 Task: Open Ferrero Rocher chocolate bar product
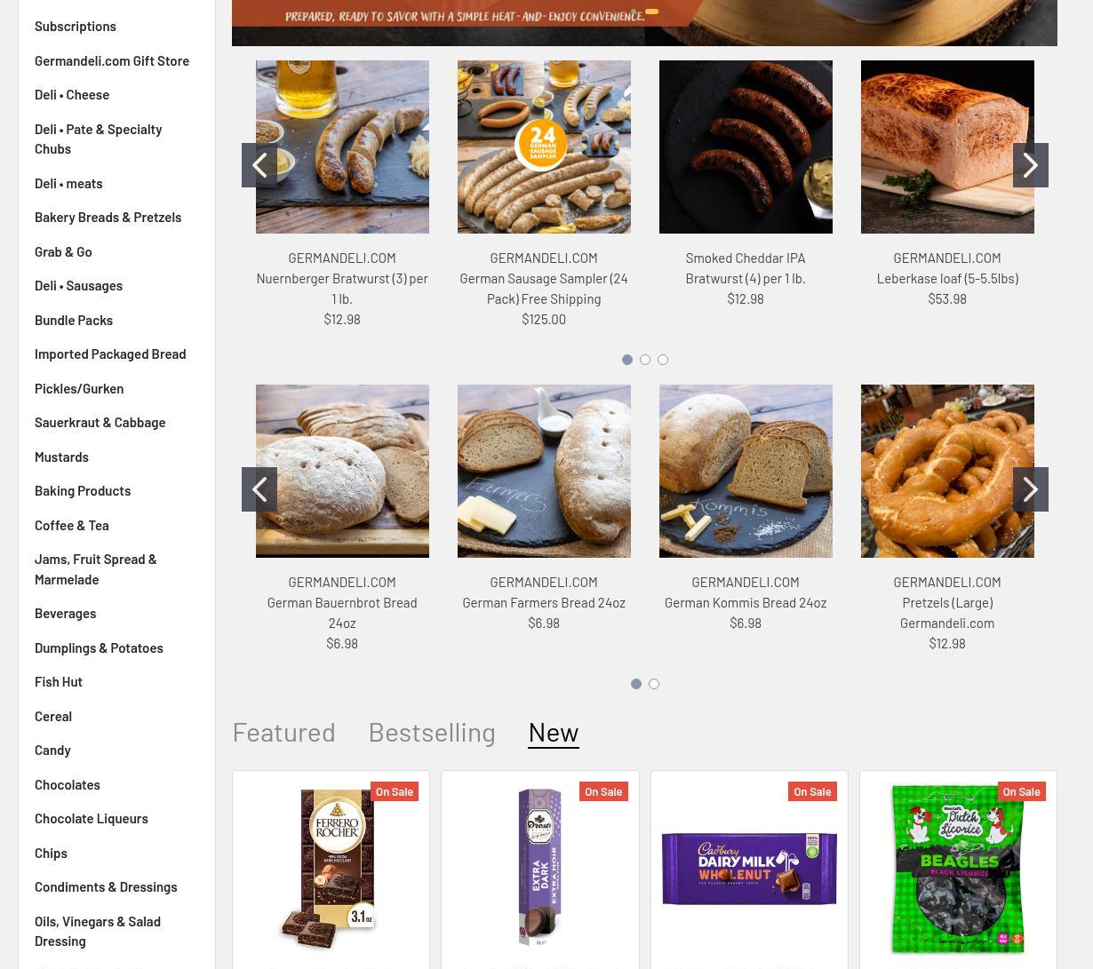coord(331,869)
